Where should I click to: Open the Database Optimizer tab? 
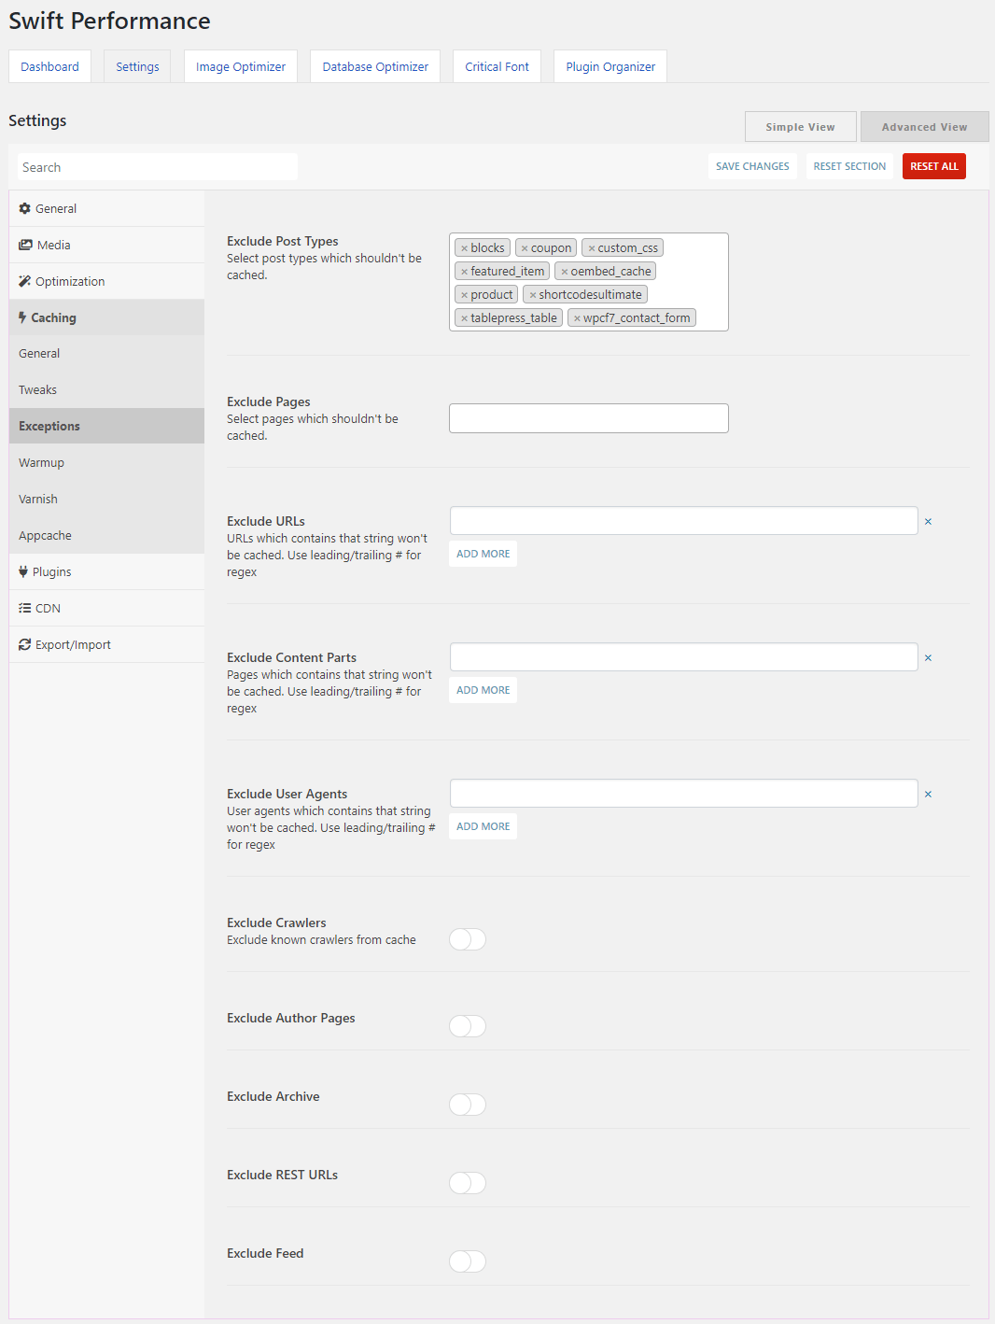[375, 67]
